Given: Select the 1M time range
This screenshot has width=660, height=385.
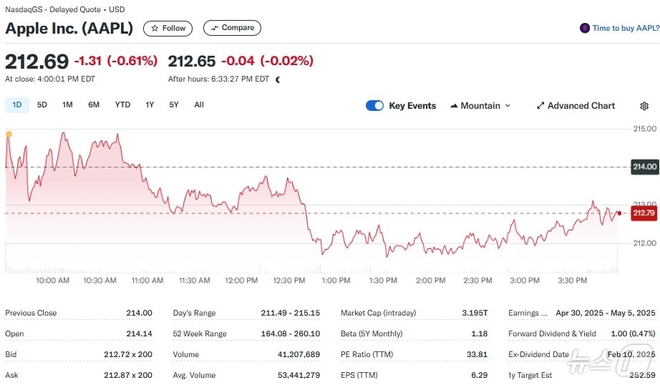Looking at the screenshot, I should (x=67, y=104).
